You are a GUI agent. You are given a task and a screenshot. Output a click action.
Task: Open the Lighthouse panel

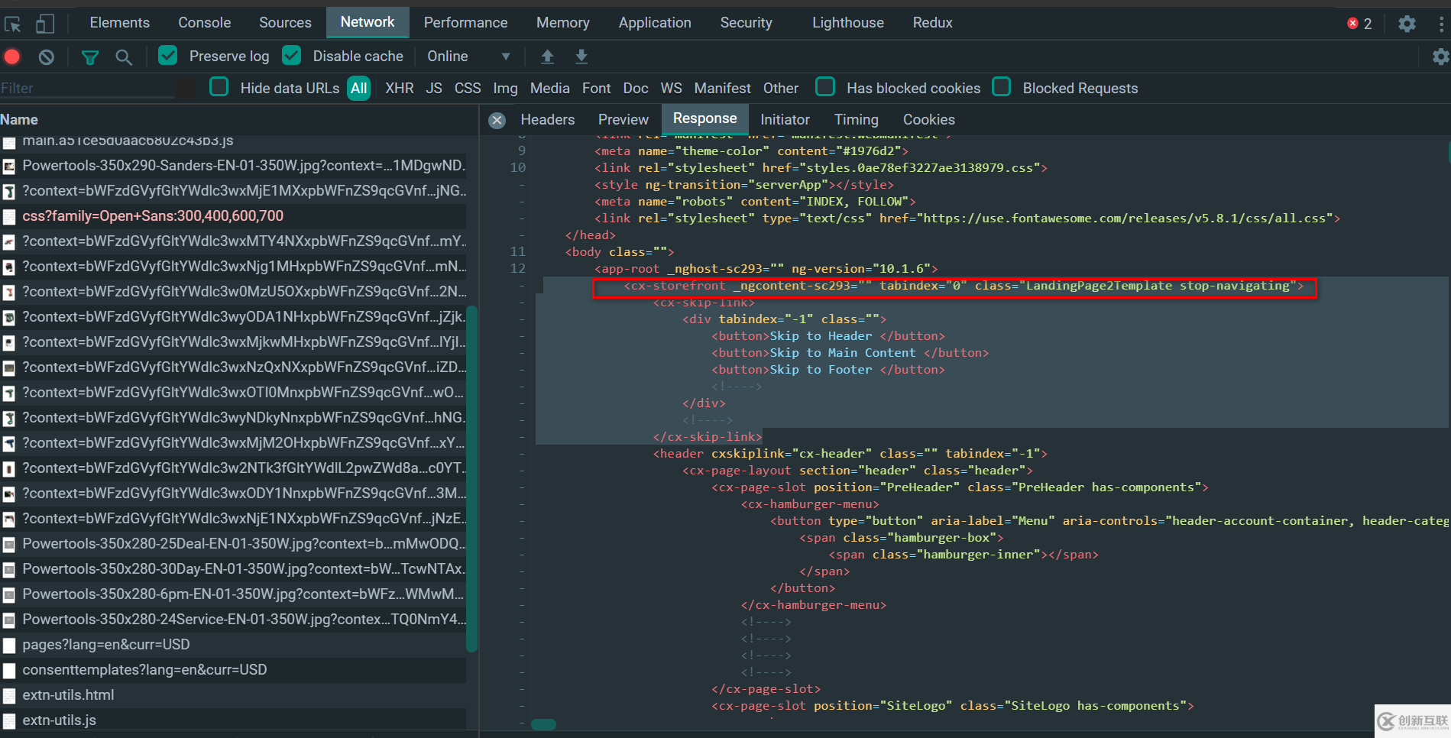click(848, 23)
